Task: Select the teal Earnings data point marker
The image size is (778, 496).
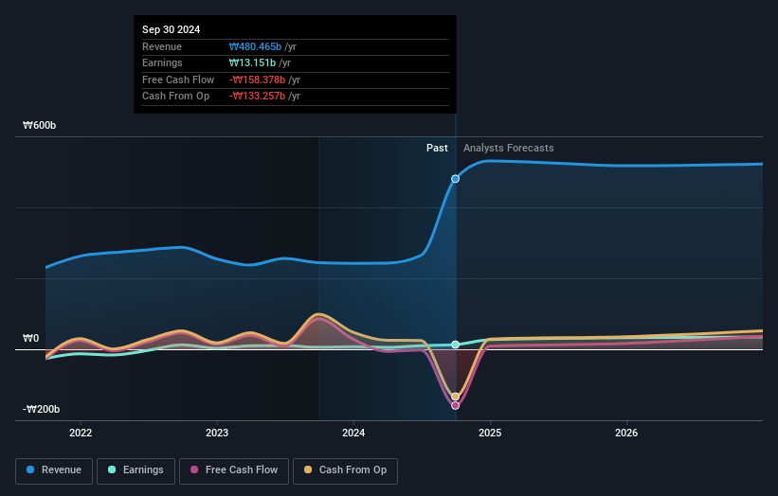Action: point(455,345)
